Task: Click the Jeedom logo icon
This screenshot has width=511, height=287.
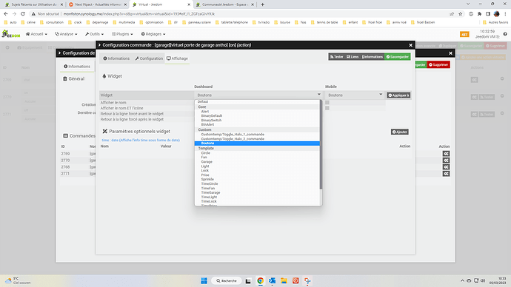Action: [x=11, y=34]
